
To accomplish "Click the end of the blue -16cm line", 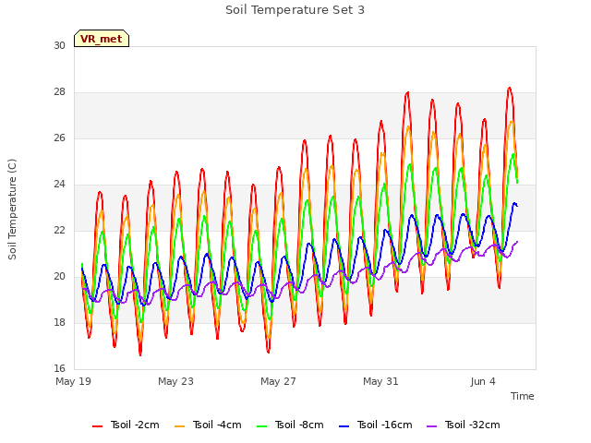I will click(517, 206).
